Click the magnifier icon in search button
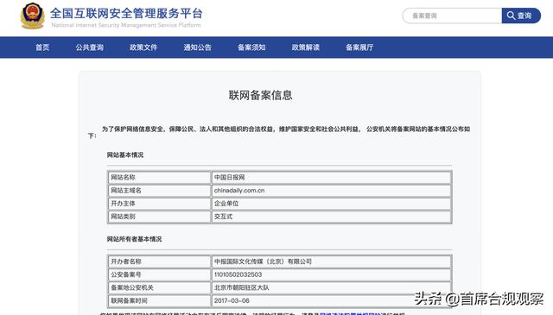Image resolution: width=553 pixels, height=315 pixels. point(511,16)
